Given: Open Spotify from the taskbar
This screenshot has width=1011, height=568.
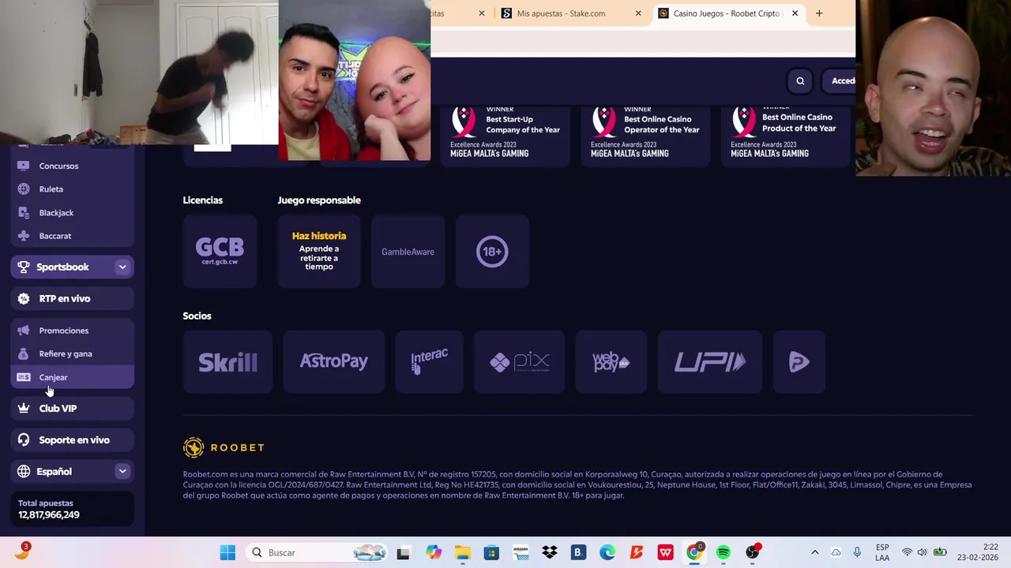Looking at the screenshot, I should [723, 553].
